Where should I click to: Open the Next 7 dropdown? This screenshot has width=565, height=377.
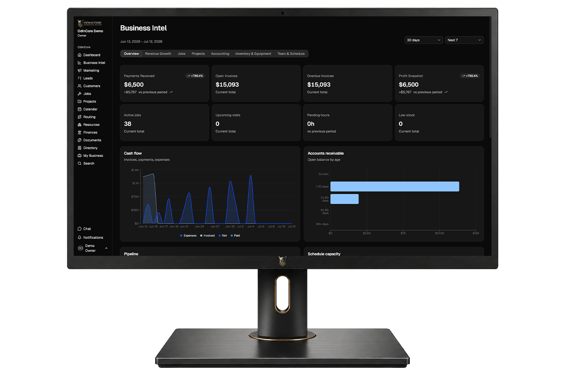click(464, 40)
